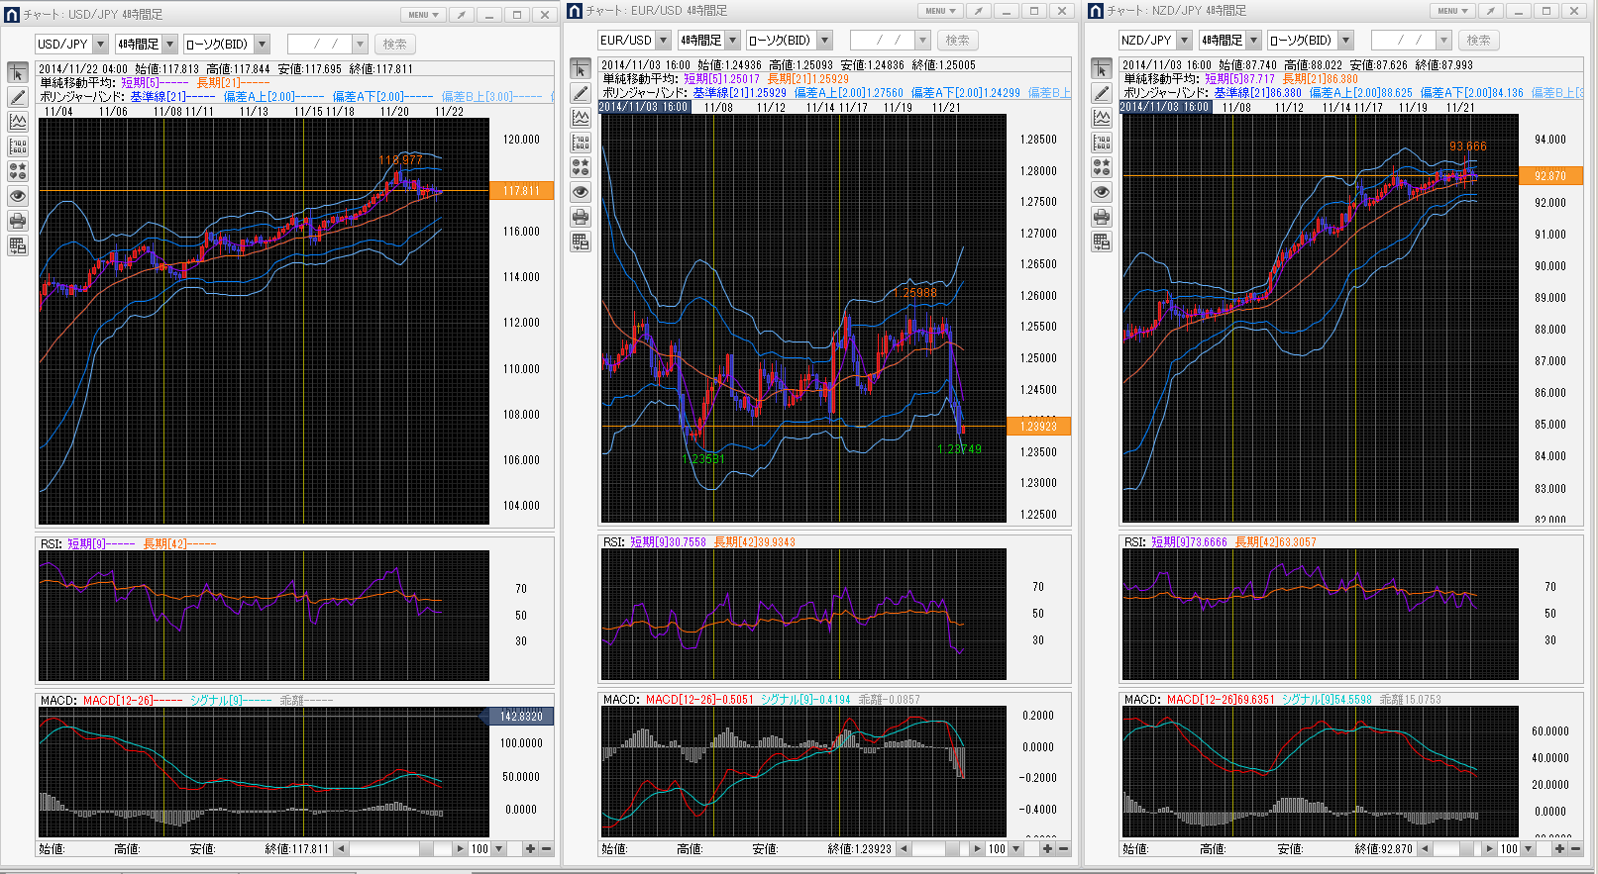Viewport: 1598px width, 874px height.
Task: Toggle the eye visibility icon in USD/JPY chart
Action: click(18, 196)
